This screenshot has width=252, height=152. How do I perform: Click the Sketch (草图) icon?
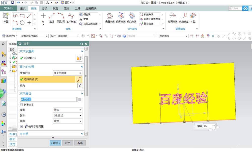(x=6, y=18)
